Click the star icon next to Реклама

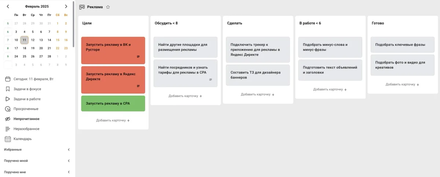click(x=108, y=7)
